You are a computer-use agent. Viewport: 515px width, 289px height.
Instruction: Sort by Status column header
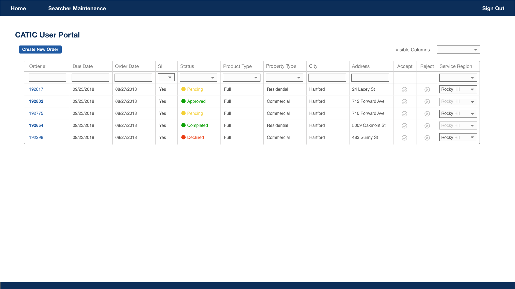point(187,66)
